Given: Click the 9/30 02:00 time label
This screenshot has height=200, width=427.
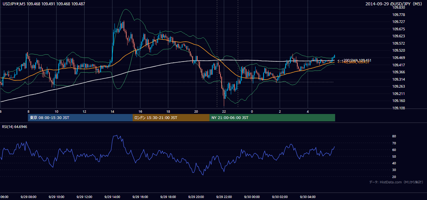Looking at the screenshot, I should (280, 197).
